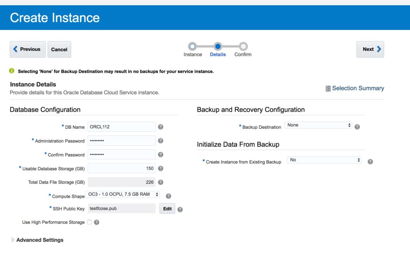Open the Selection Summary link
Image resolution: width=410 pixels, height=259 pixels.
pyautogui.click(x=358, y=88)
